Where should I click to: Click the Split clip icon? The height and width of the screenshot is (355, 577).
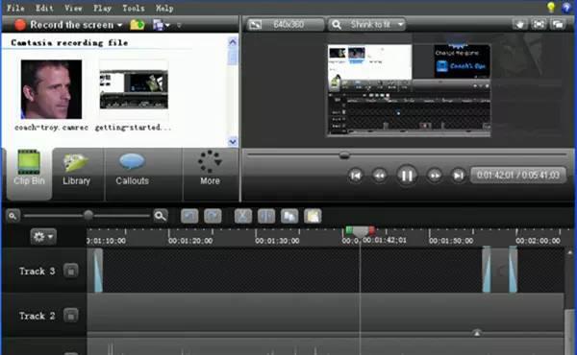click(266, 216)
